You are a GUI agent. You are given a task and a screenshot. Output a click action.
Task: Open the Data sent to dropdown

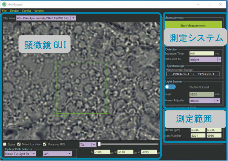pos(205,60)
